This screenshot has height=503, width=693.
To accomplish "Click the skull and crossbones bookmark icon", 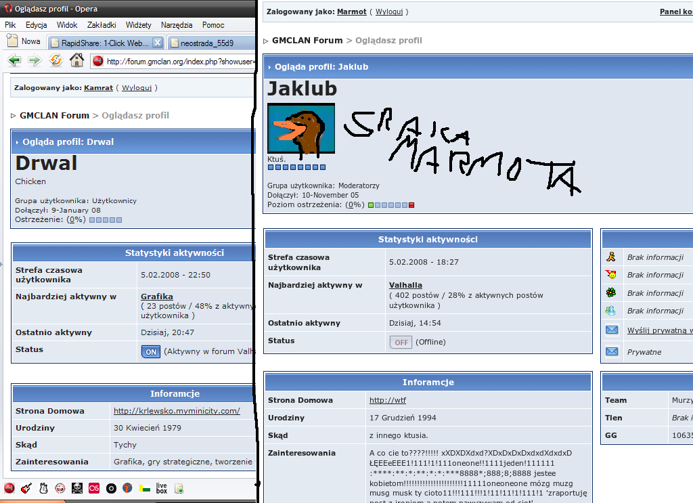I will 77,488.
